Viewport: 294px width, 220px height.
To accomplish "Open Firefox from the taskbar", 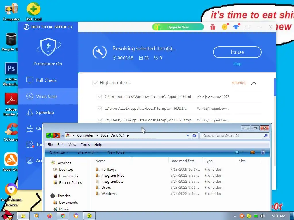I will (49, 216).
